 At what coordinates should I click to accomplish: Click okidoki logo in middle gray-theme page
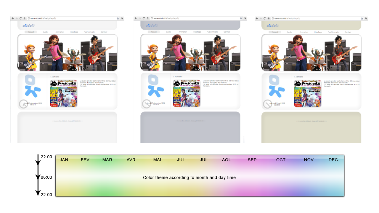(x=152, y=25)
